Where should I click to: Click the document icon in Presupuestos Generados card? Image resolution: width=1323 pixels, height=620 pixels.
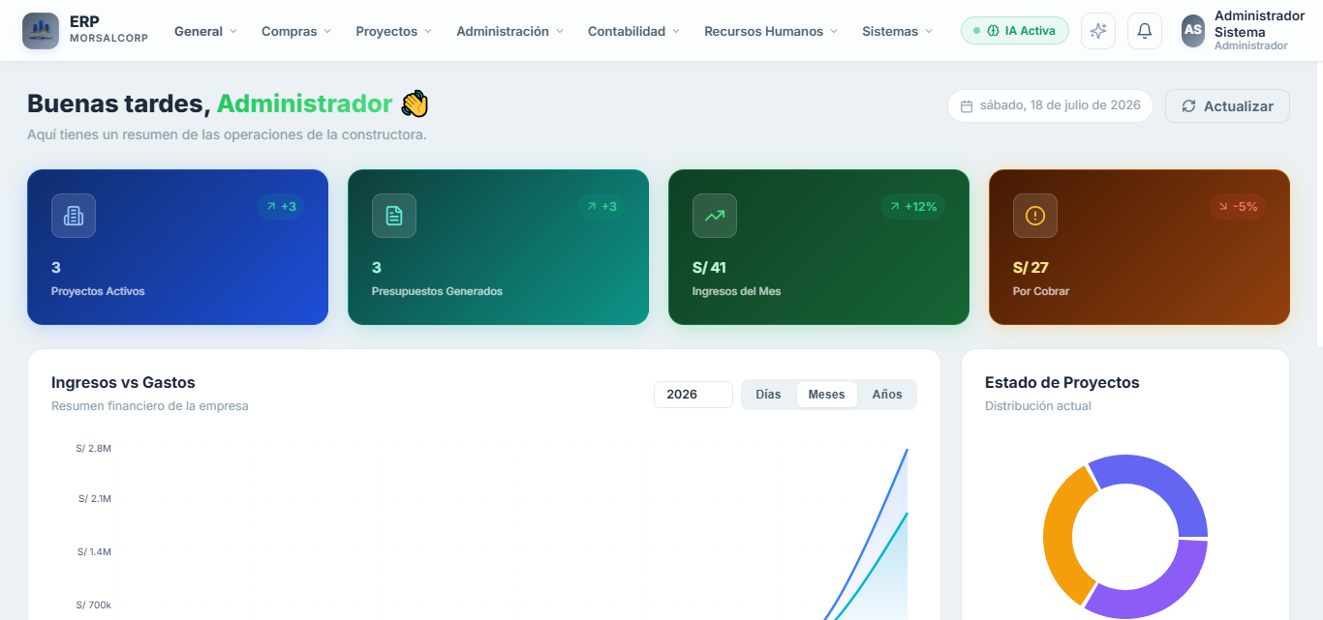point(394,216)
